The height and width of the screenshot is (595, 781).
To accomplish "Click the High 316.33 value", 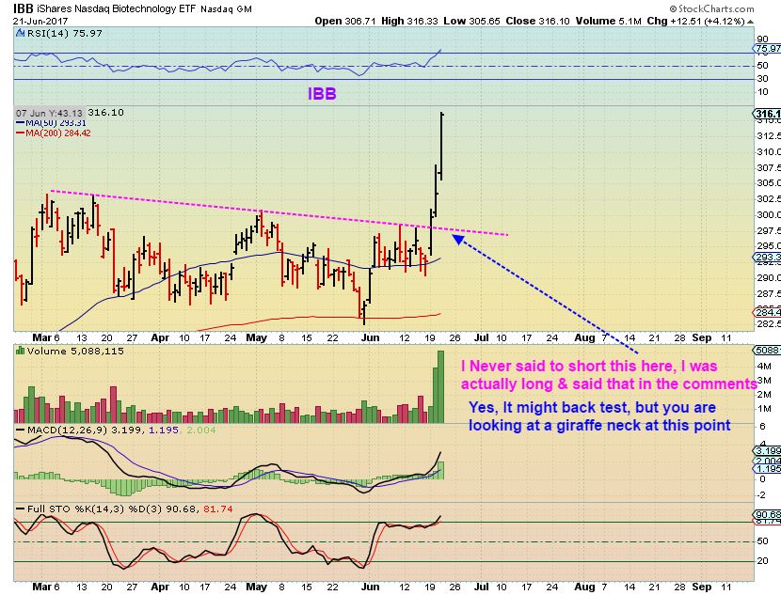I will (409, 21).
